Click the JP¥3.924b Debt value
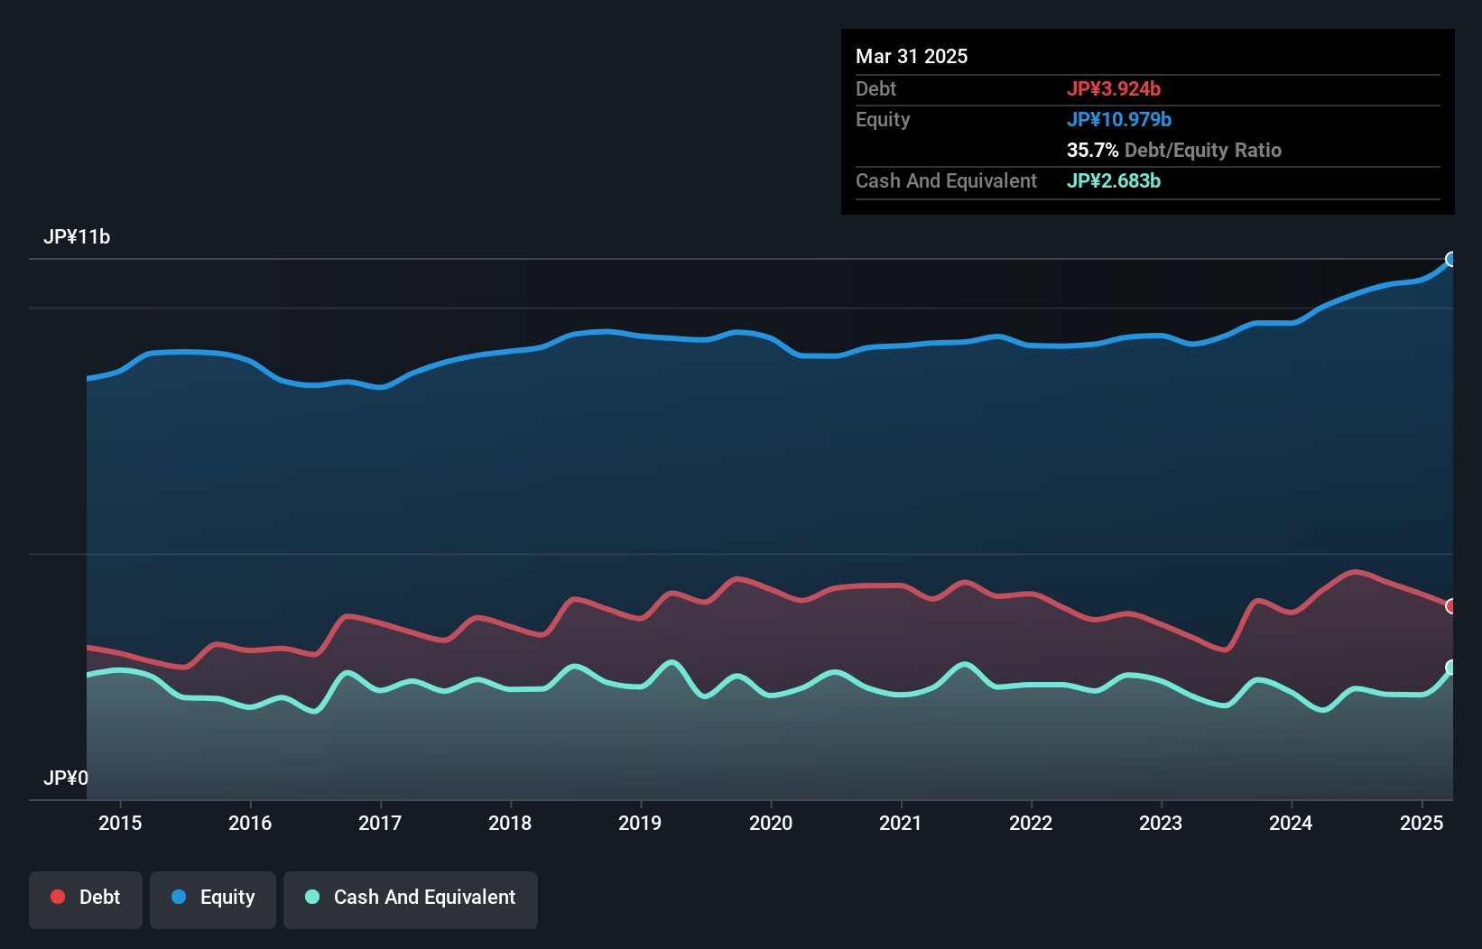Image resolution: width=1482 pixels, height=949 pixels. [1115, 88]
